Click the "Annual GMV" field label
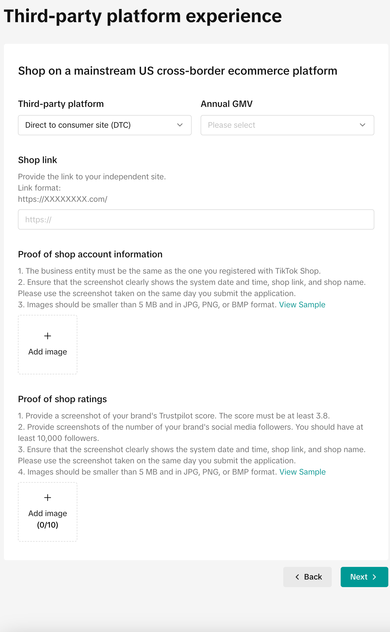The image size is (390, 632). [226, 104]
